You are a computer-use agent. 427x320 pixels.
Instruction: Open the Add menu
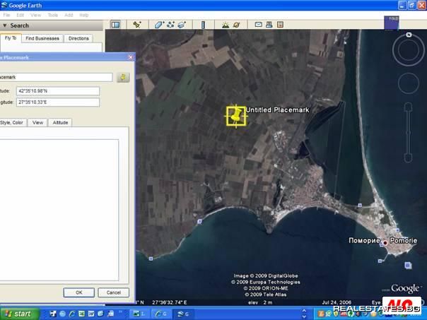pyautogui.click(x=69, y=15)
